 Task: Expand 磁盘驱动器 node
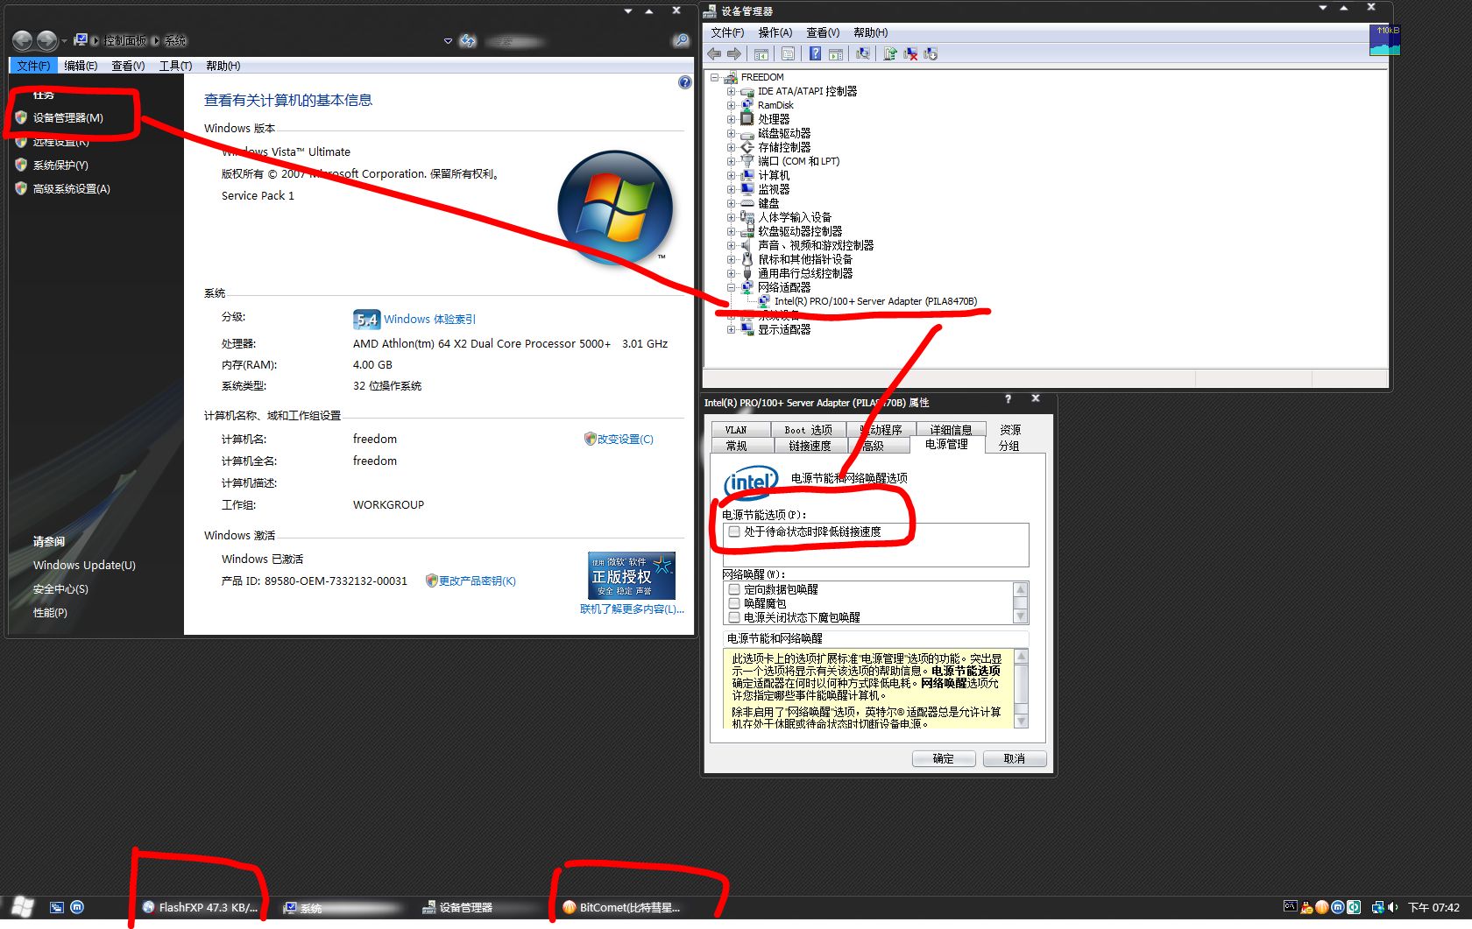731,133
